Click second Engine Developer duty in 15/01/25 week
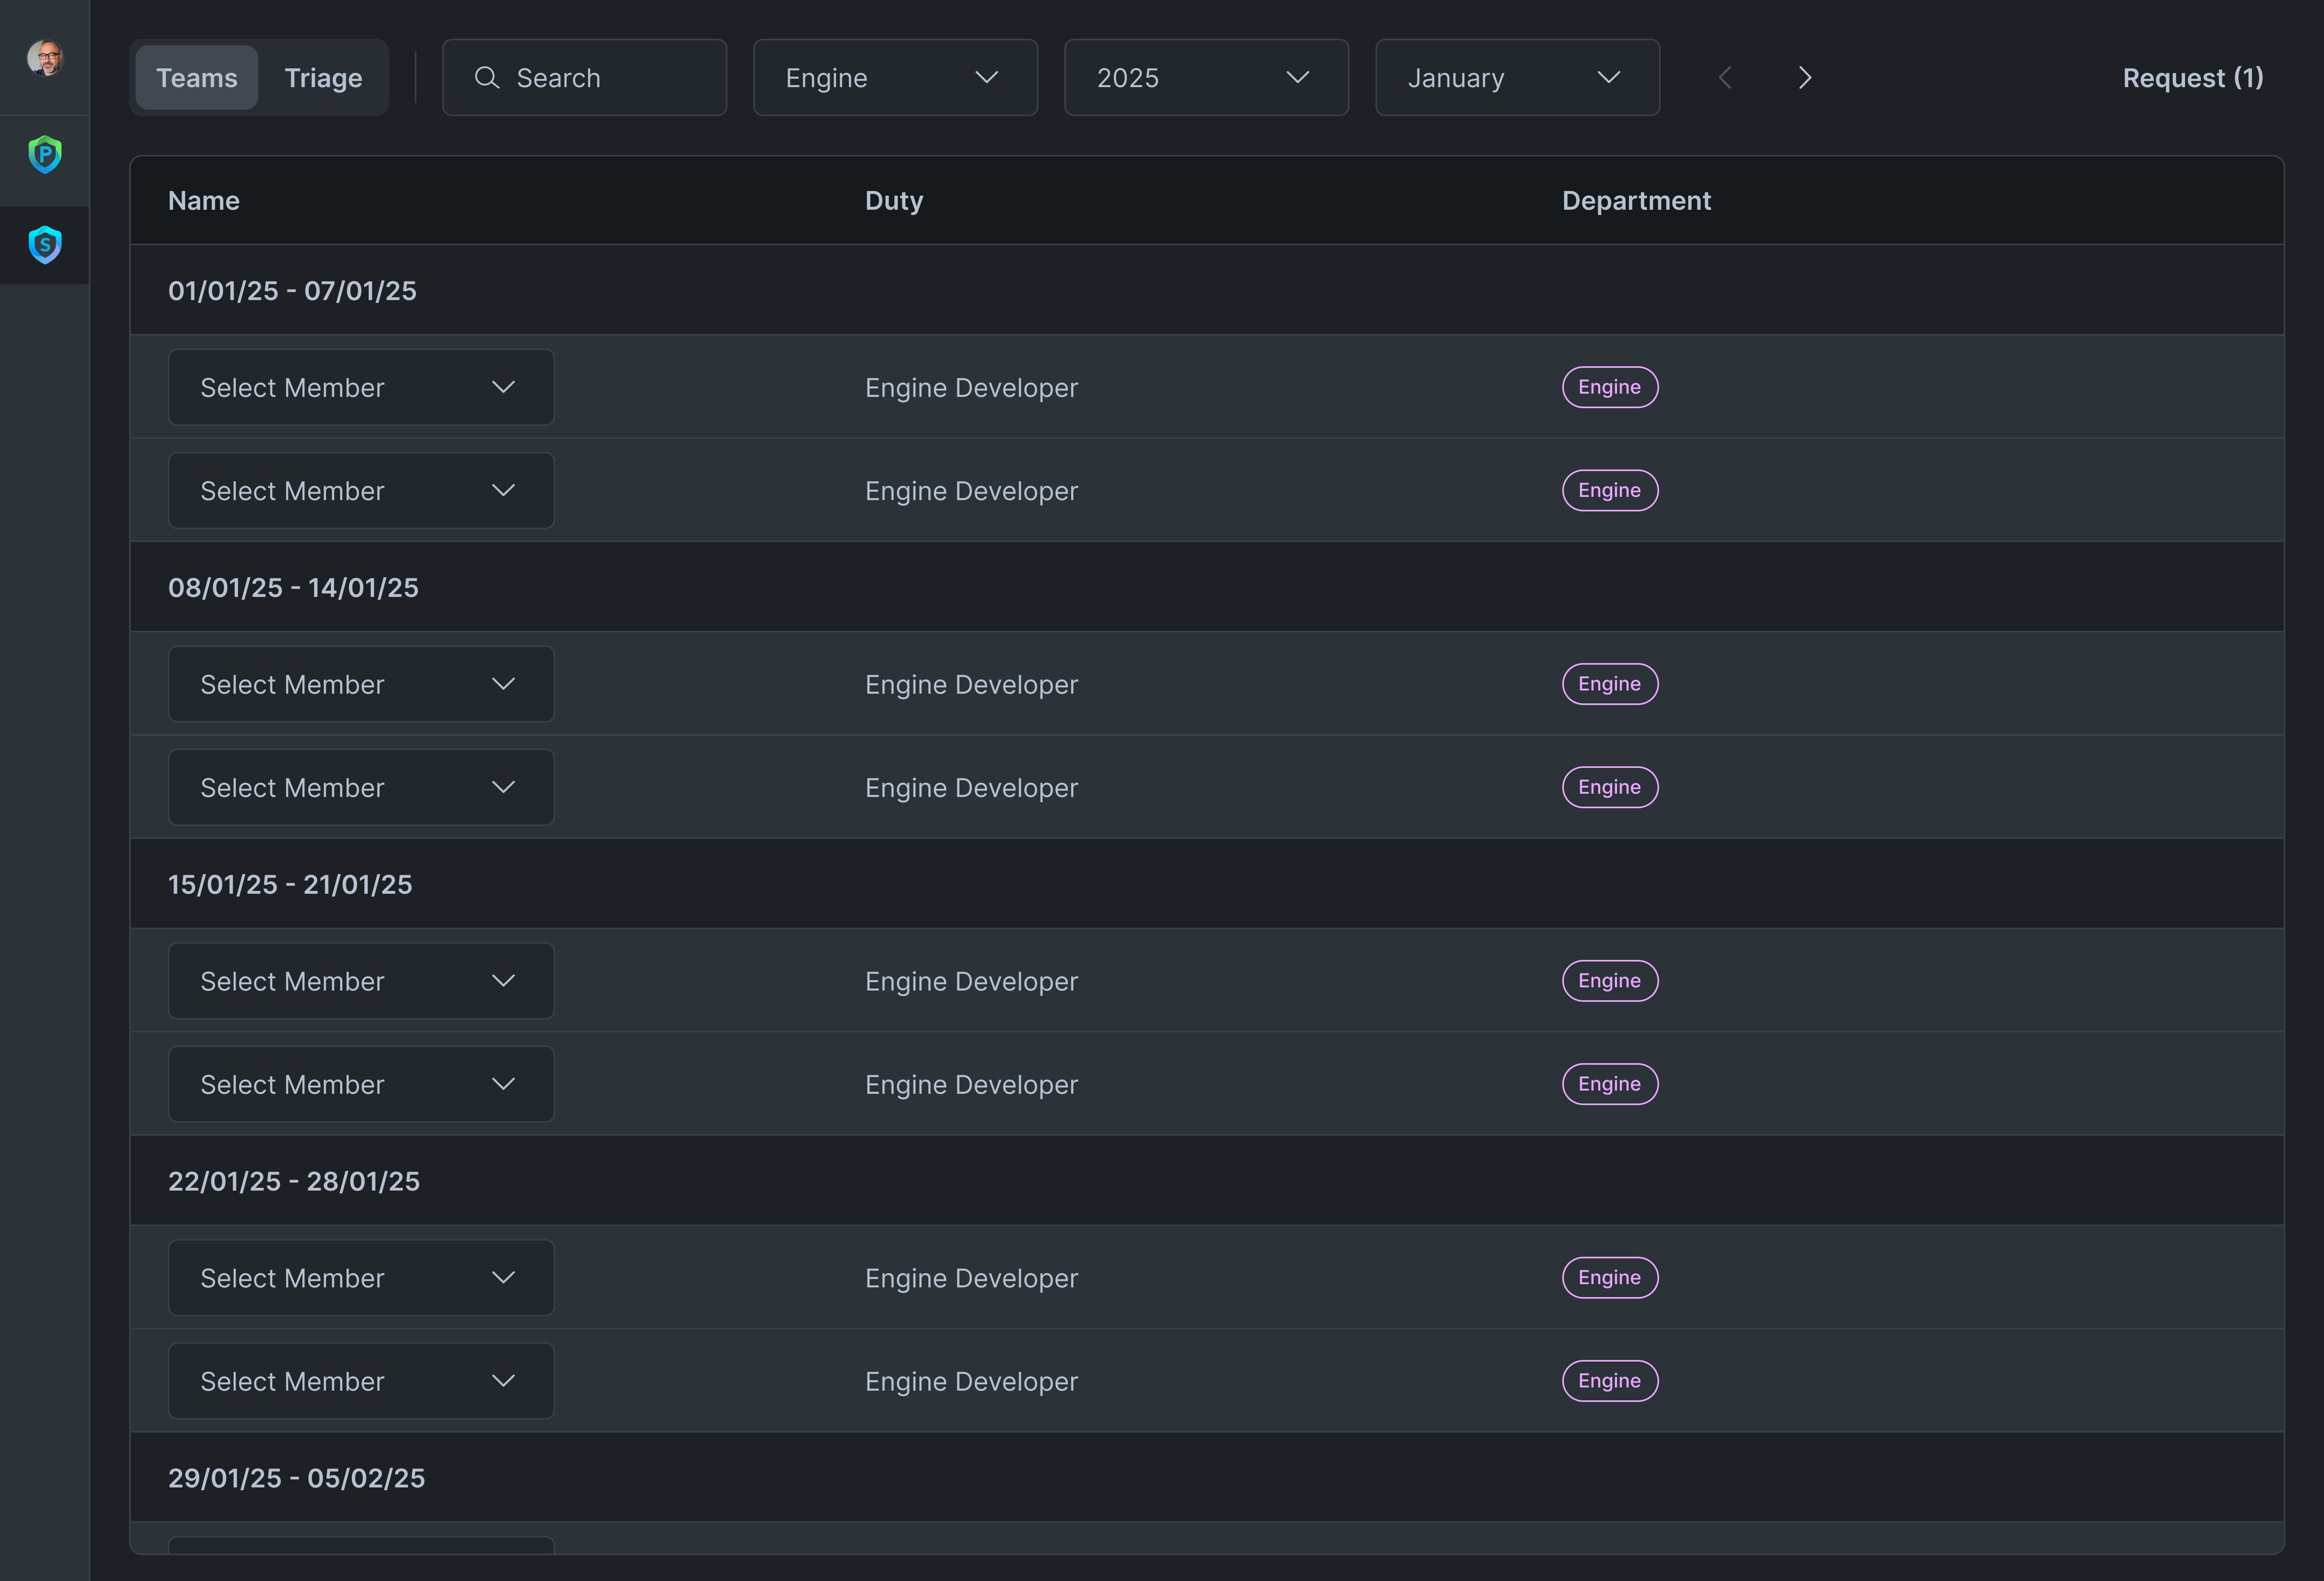Image resolution: width=2324 pixels, height=1581 pixels. [971, 1084]
